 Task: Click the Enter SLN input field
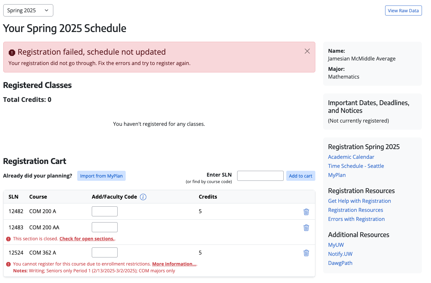pyautogui.click(x=260, y=176)
